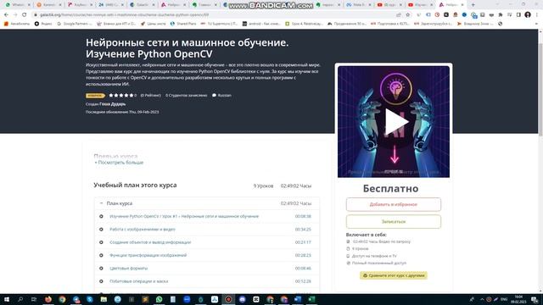
Task: Go back using browser back arrow
Action: (x=6, y=15)
